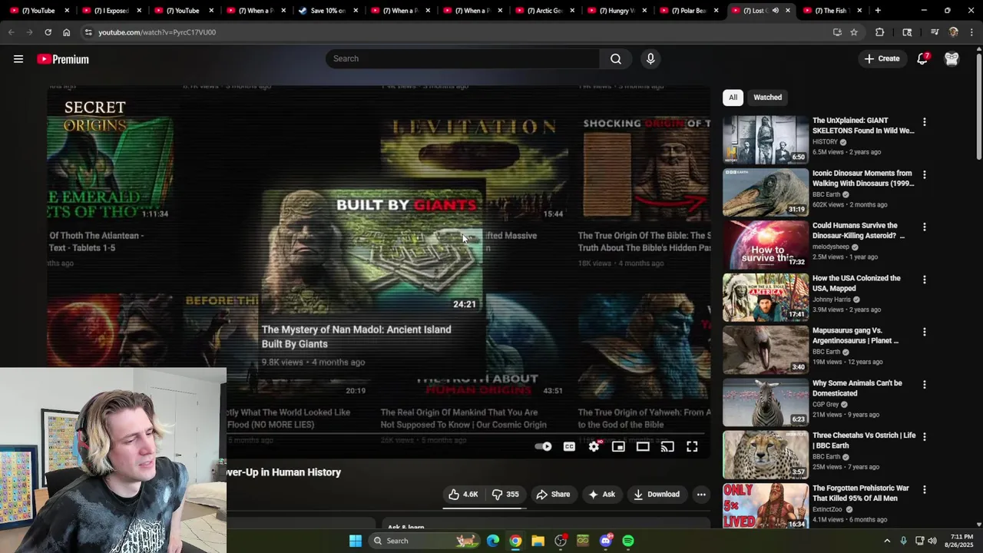Toggle closed captions in the player

569,446
